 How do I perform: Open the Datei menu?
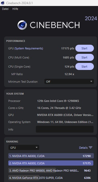(5, 9)
